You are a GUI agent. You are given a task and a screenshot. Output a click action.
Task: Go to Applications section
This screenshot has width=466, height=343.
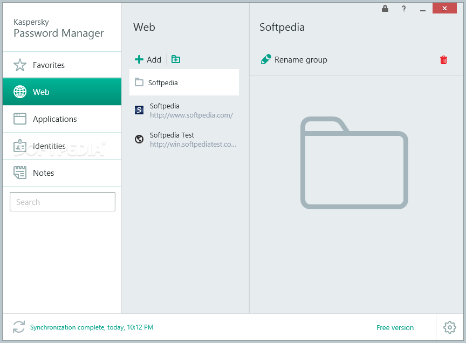click(62, 119)
